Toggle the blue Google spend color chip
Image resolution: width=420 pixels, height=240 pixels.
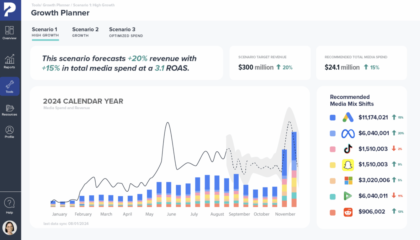click(333, 117)
